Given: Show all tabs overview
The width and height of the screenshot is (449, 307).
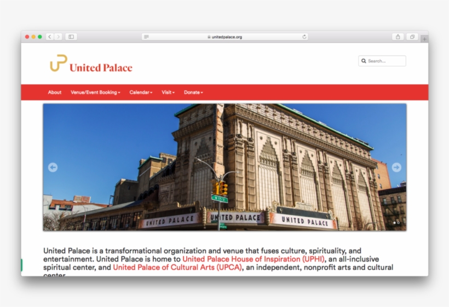Looking at the screenshot, I should tap(412, 37).
